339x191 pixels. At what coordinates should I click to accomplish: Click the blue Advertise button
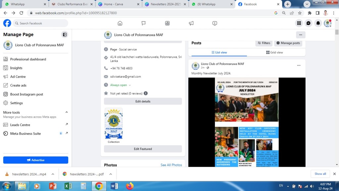click(x=36, y=160)
